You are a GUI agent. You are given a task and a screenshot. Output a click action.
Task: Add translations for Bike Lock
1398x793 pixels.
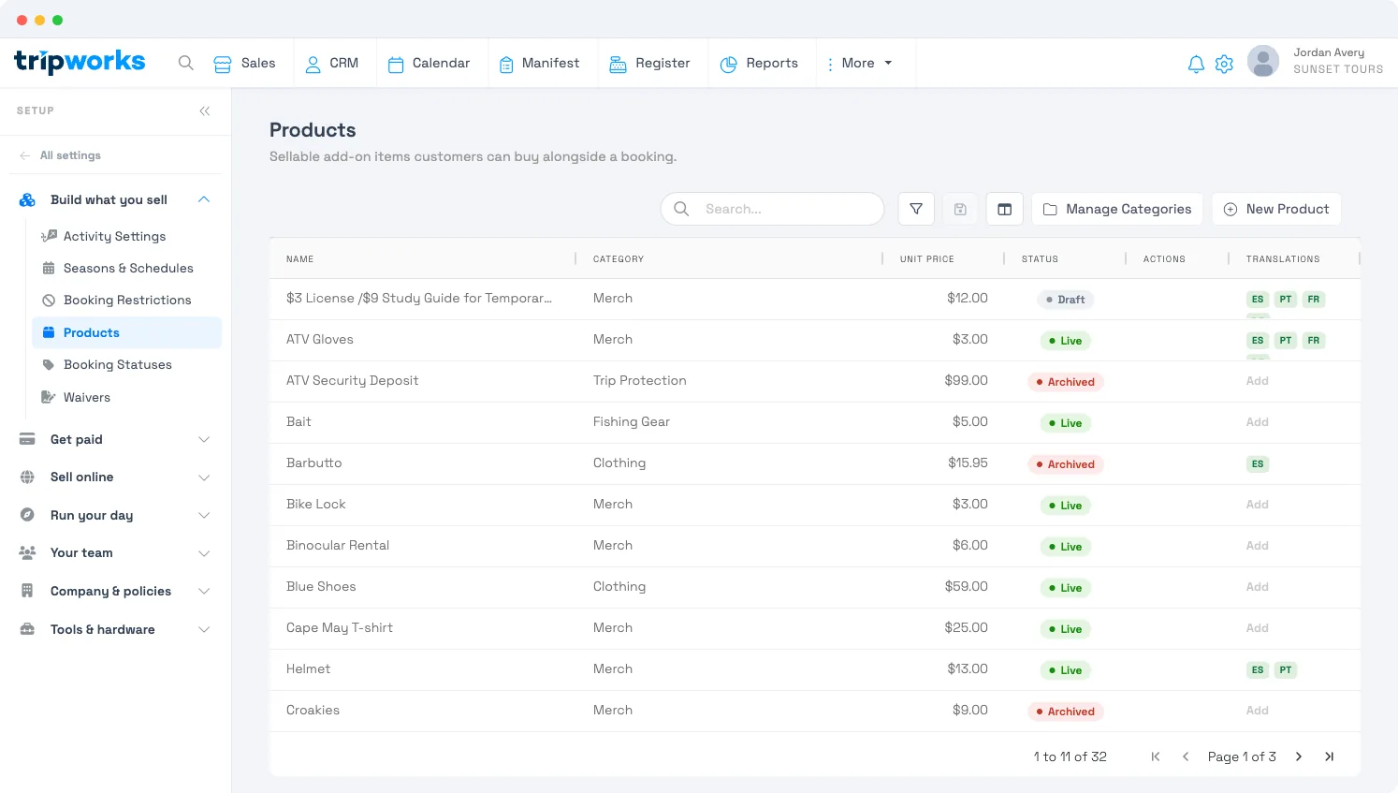(x=1258, y=505)
